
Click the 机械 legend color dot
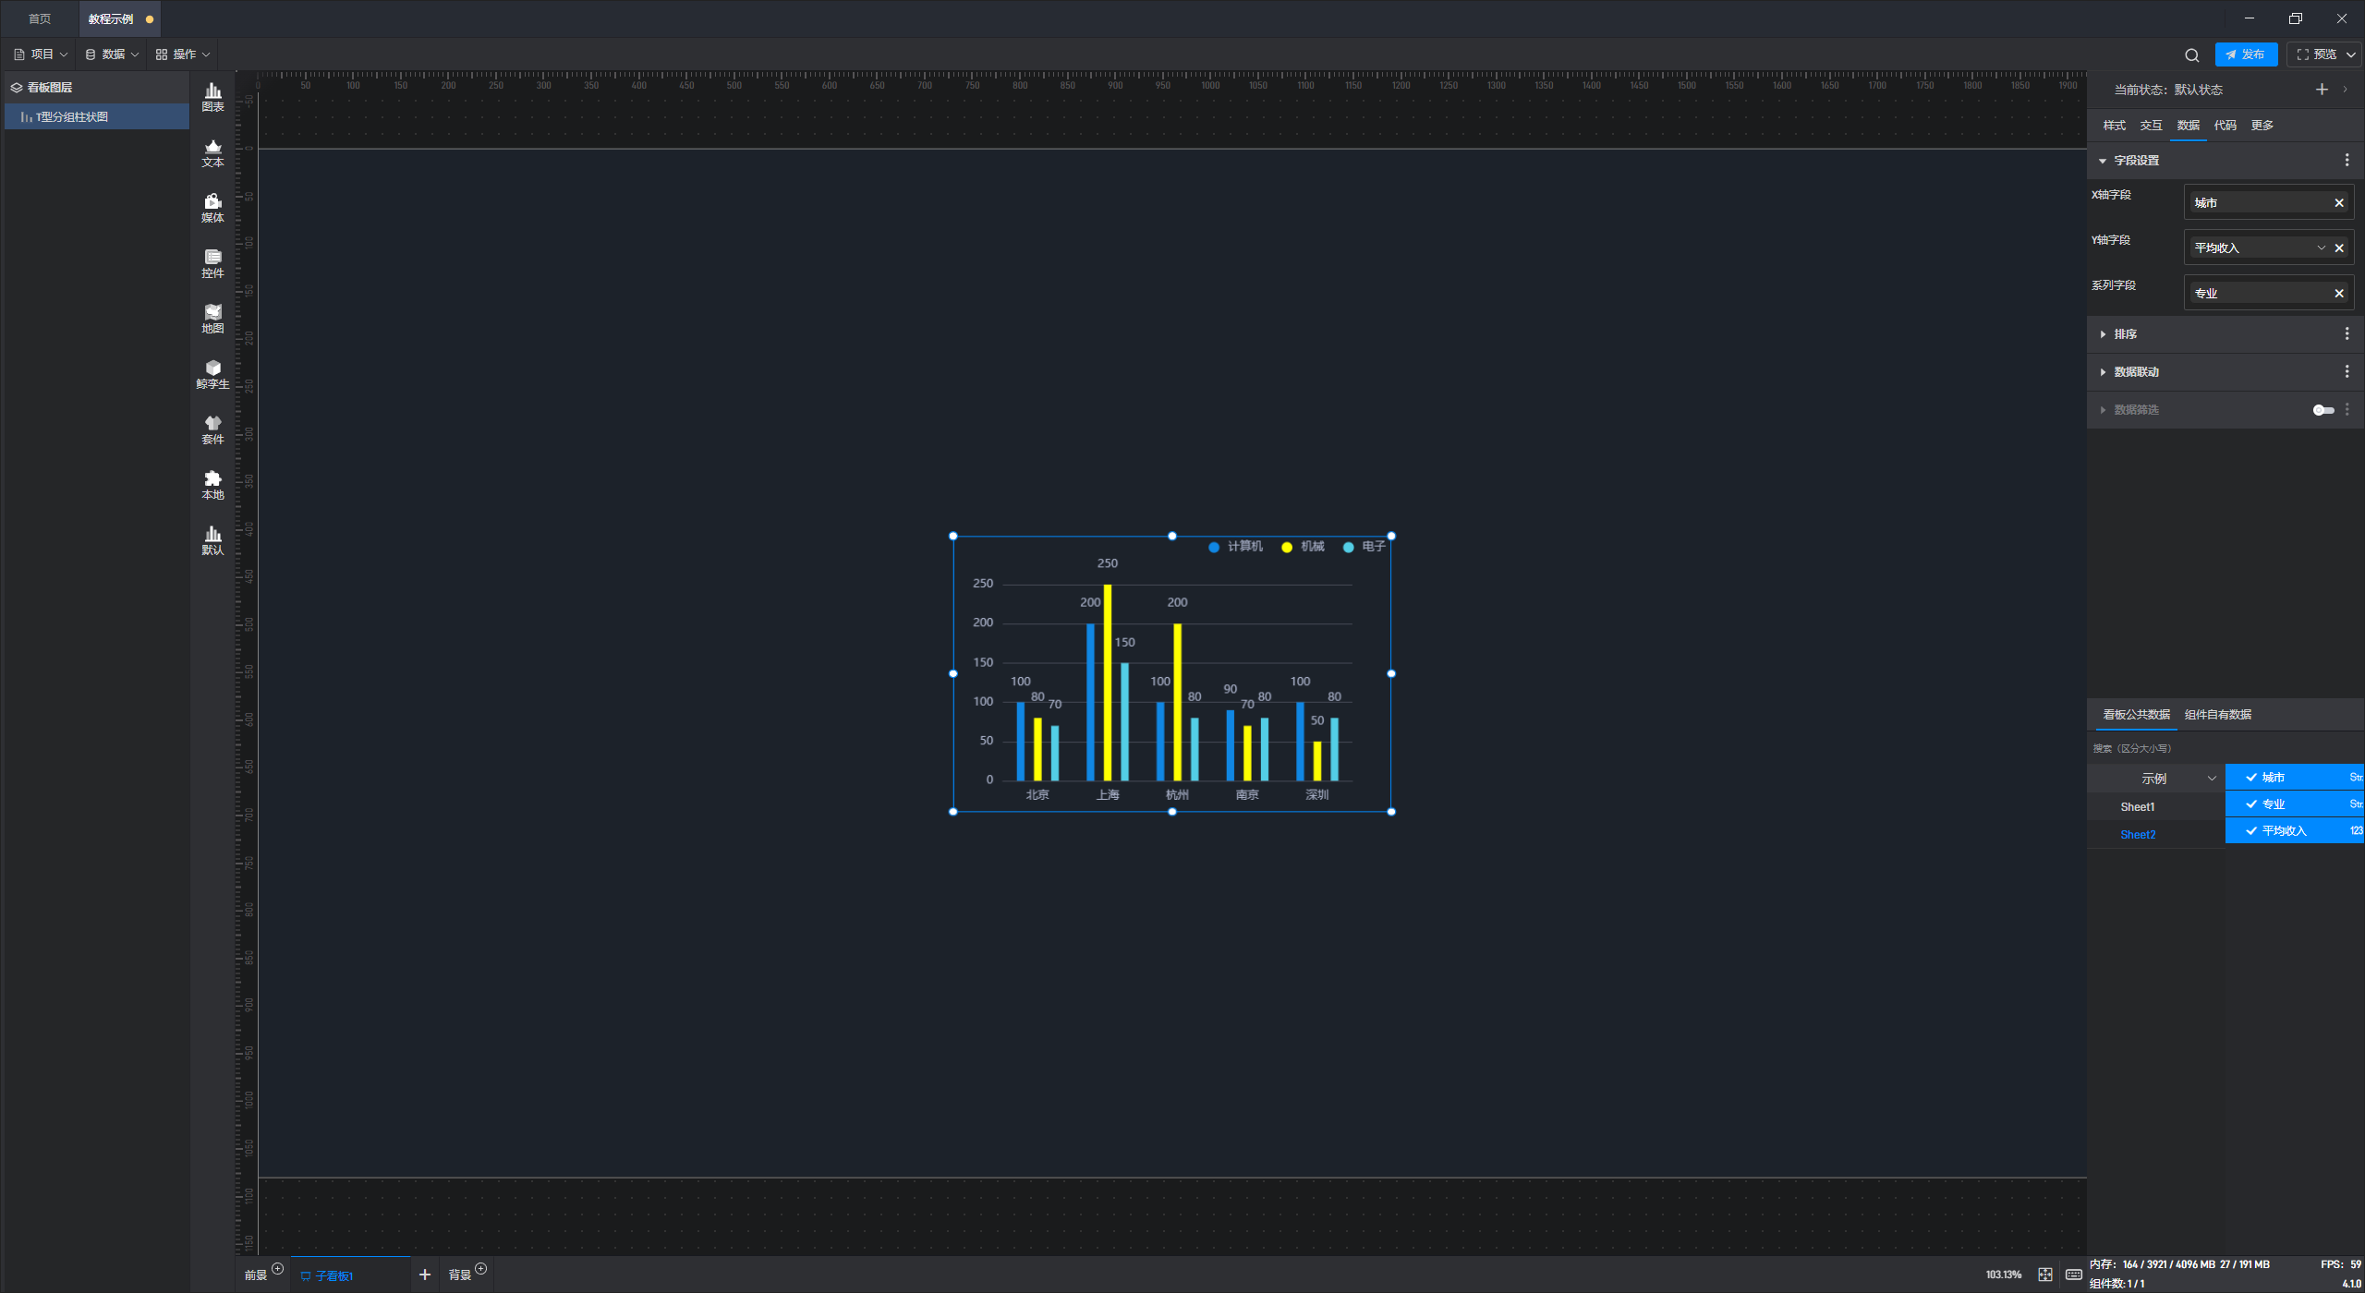(1287, 548)
